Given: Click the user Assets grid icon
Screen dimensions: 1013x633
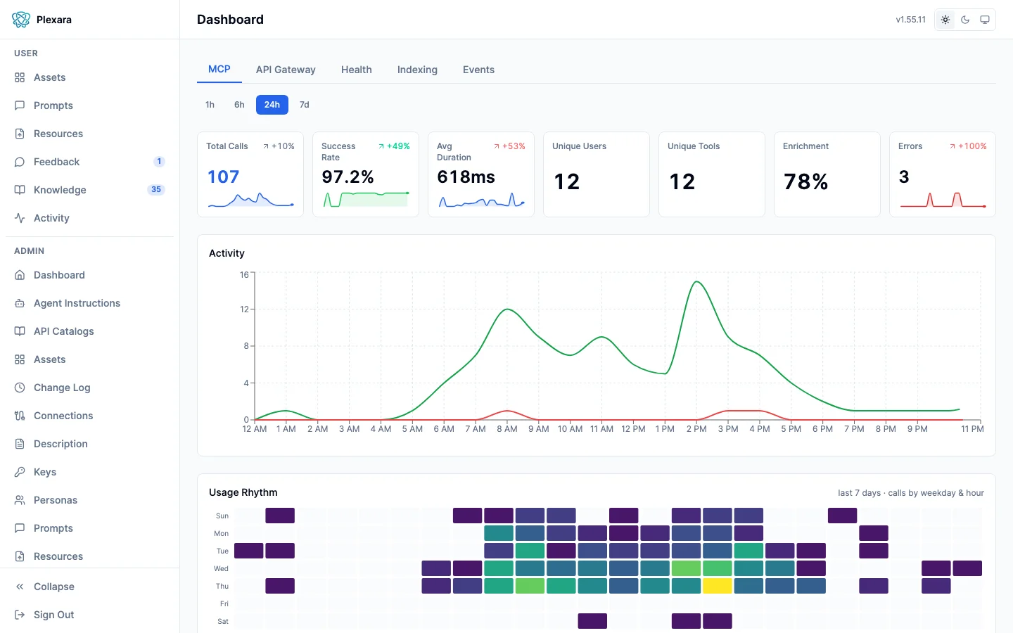Looking at the screenshot, I should [20, 77].
